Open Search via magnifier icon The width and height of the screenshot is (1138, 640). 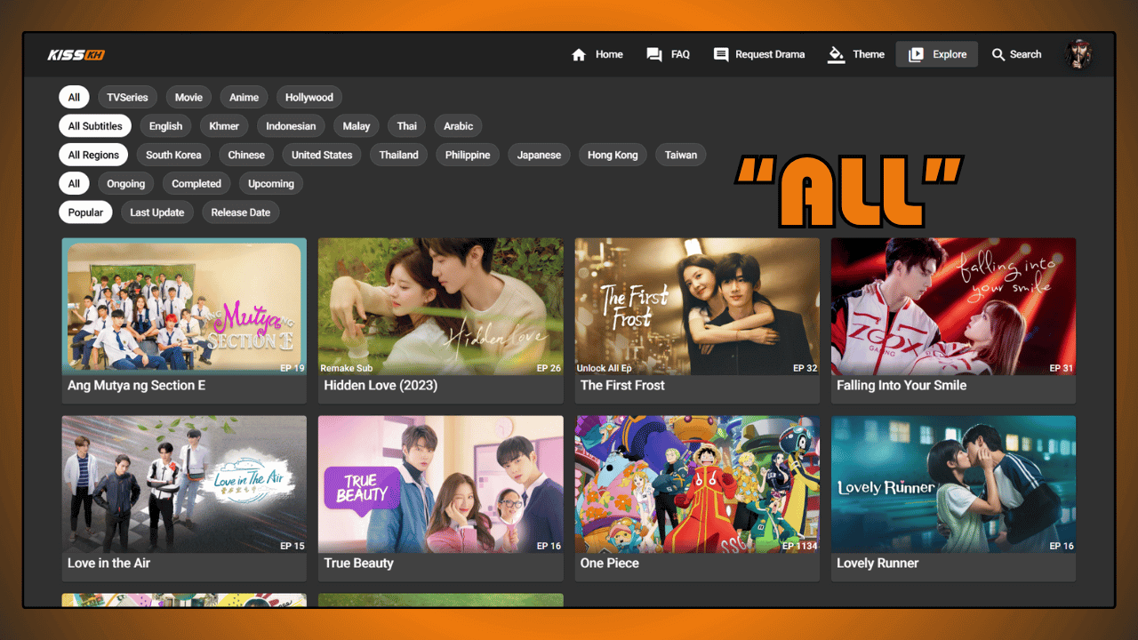998,55
